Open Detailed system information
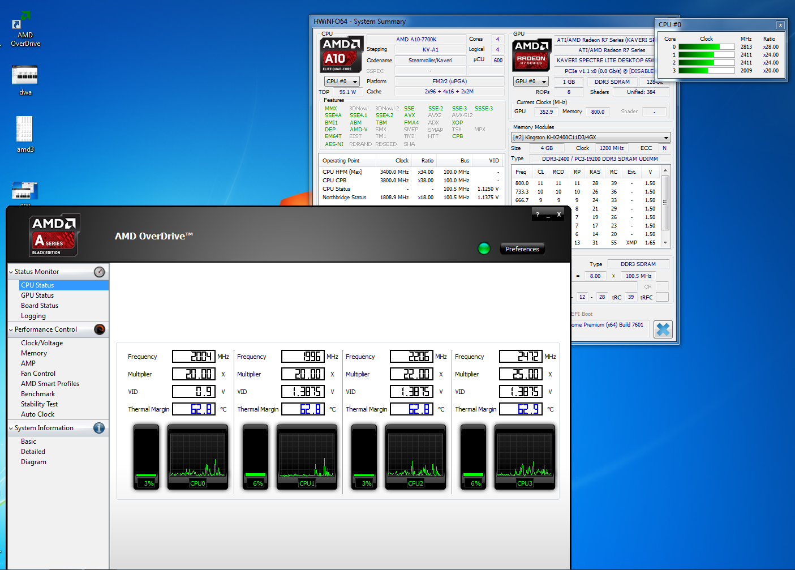The width and height of the screenshot is (795, 570). tap(33, 452)
